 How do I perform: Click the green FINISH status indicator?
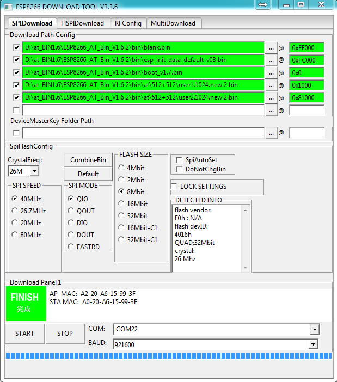point(26,303)
